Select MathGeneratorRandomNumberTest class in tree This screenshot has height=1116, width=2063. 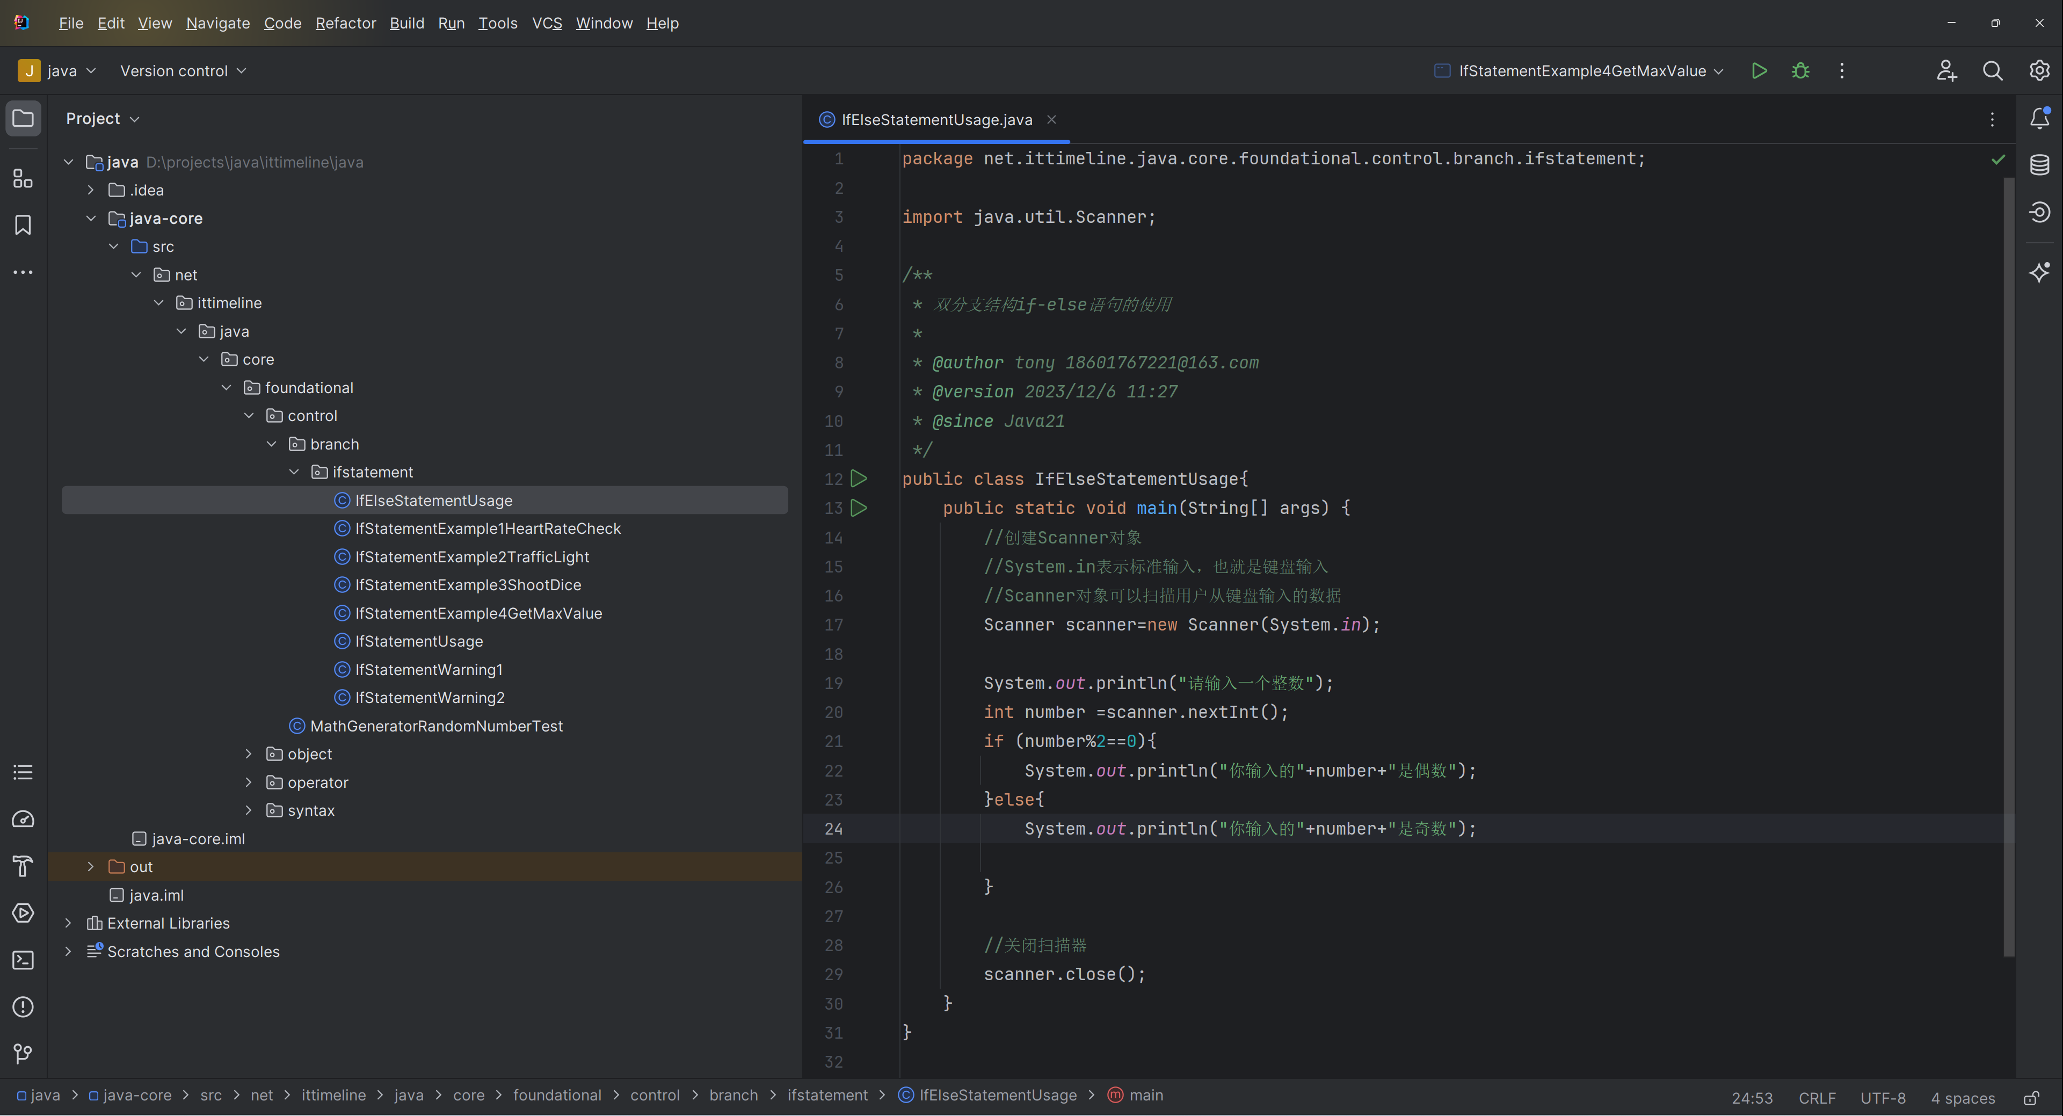tap(437, 726)
